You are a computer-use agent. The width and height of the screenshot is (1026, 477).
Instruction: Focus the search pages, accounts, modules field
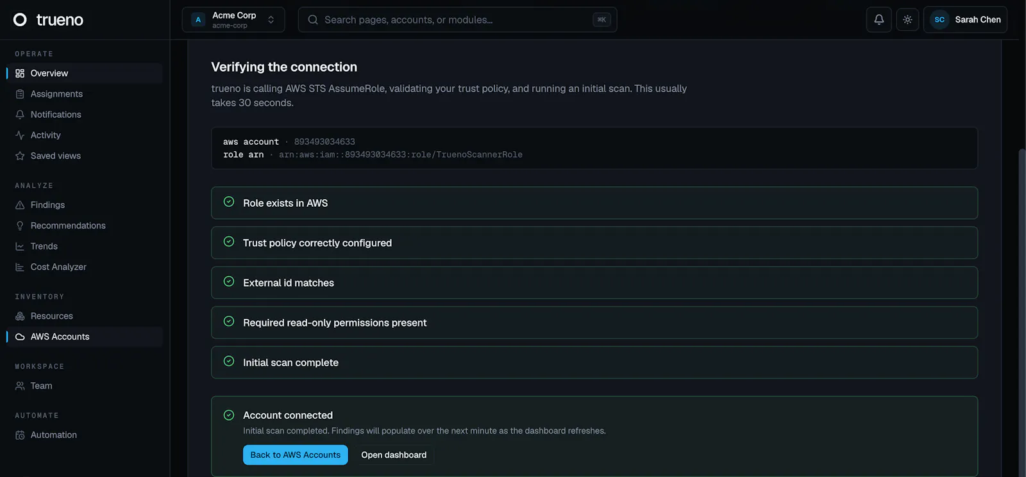(457, 20)
